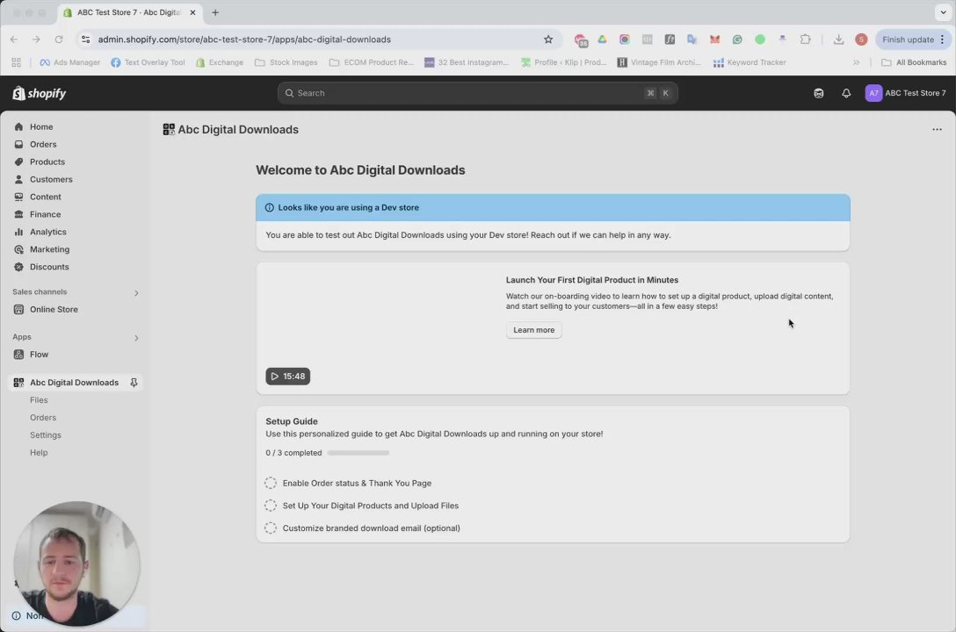Unpin Abc Digital Downloads with pin icon
The height and width of the screenshot is (632, 956).
click(134, 383)
